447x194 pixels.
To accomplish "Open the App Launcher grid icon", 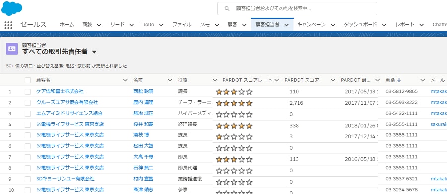I will coord(8,25).
